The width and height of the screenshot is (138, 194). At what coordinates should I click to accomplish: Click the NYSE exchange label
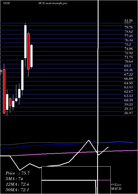pyautogui.click(x=6, y=3)
